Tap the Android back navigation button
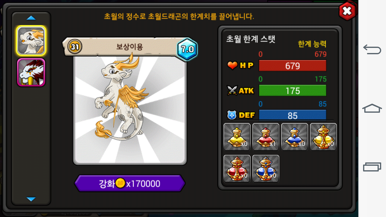386x217 pixels. tap(372, 49)
